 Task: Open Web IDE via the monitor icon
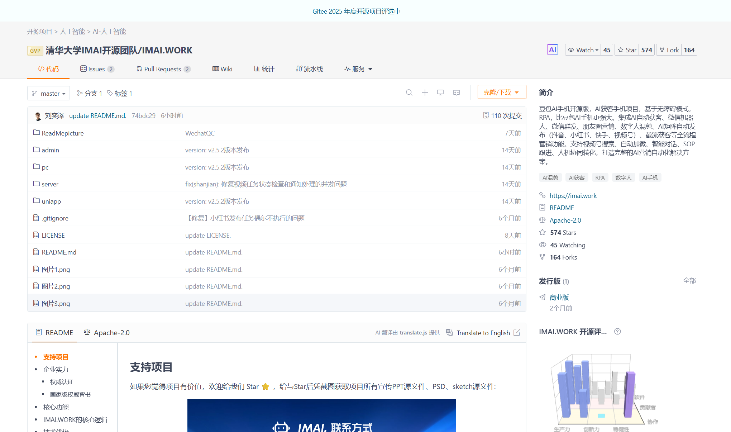[440, 92]
